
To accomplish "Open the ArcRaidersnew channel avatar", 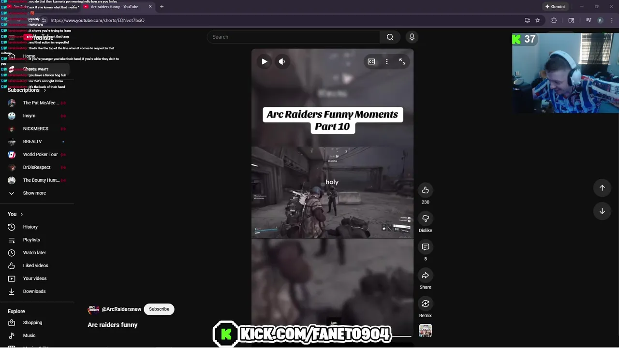I will (x=93, y=309).
